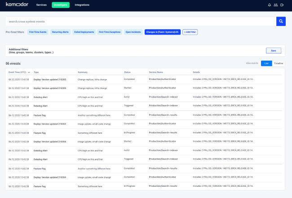Click the Details column header
Screen dimensions: 292x198
[196, 72]
